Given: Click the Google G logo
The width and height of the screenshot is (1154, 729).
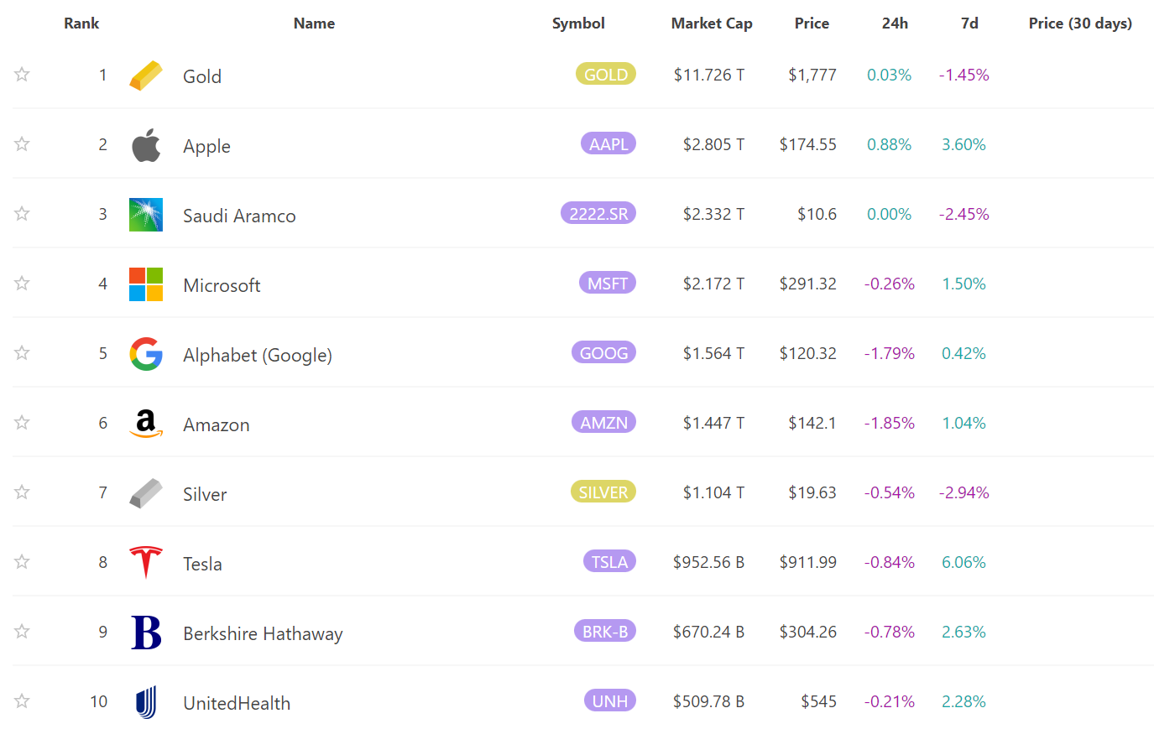Looking at the screenshot, I should (x=146, y=354).
